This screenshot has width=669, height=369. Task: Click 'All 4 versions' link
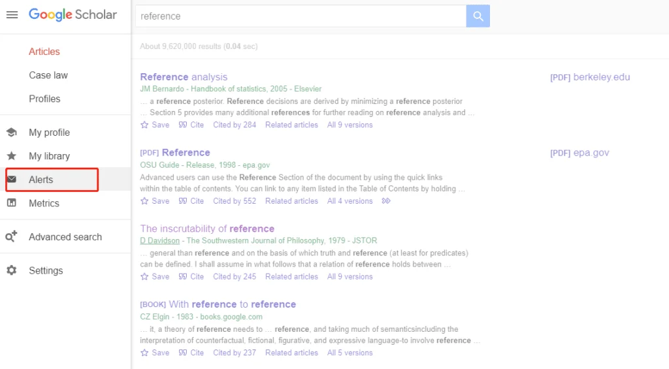pos(350,201)
